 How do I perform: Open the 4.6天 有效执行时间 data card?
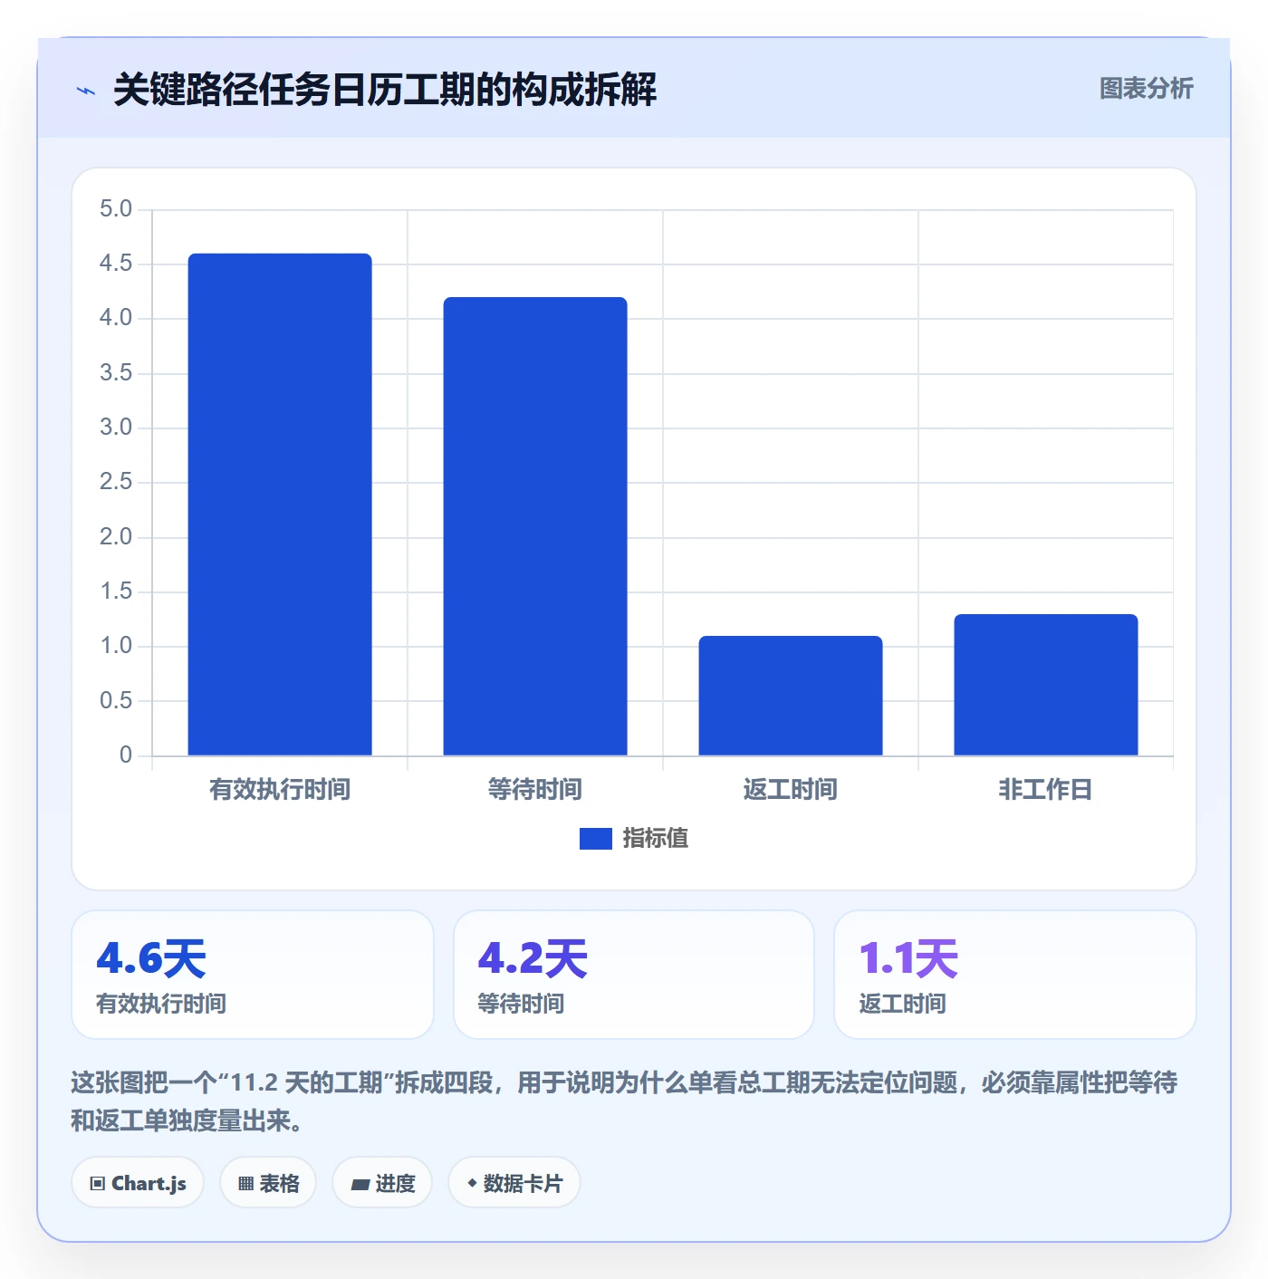click(x=253, y=975)
